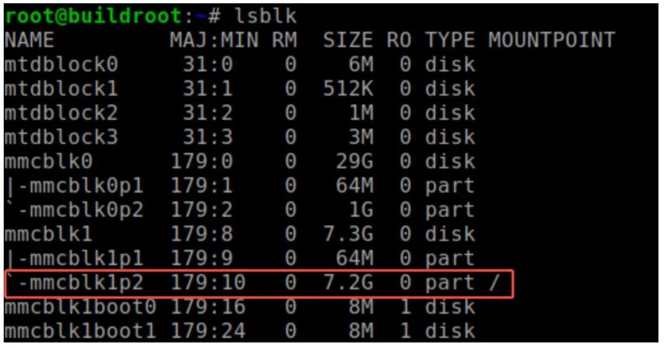This screenshot has height=348, width=667.
Task: Click the MOUNTPOINT column header
Action: click(552, 40)
